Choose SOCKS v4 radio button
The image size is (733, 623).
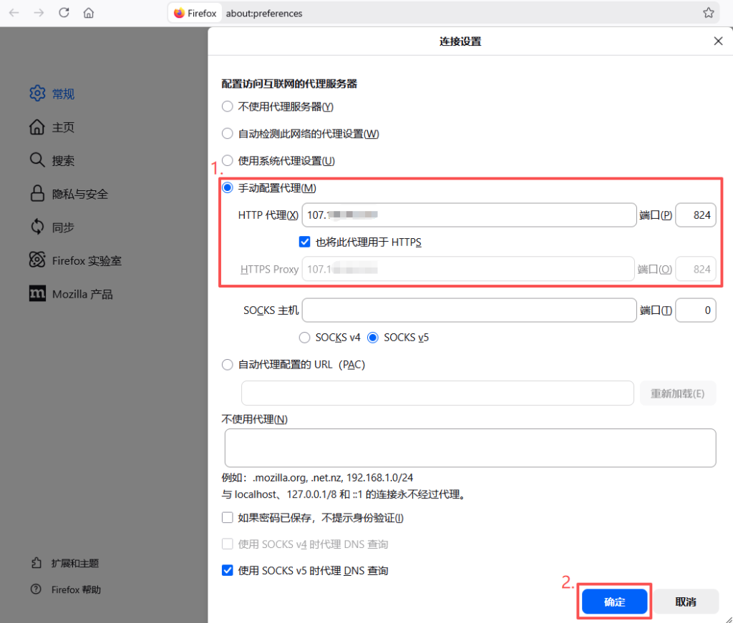click(x=305, y=338)
